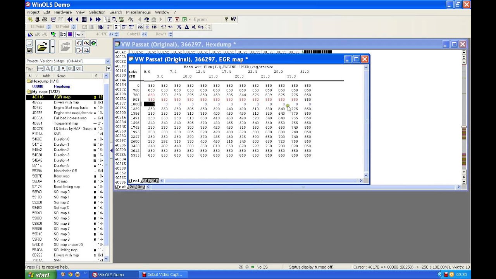Screen dimensions: 496x279
Task: Toggle binary 111 number display
Action: pyautogui.click(x=154, y=27)
